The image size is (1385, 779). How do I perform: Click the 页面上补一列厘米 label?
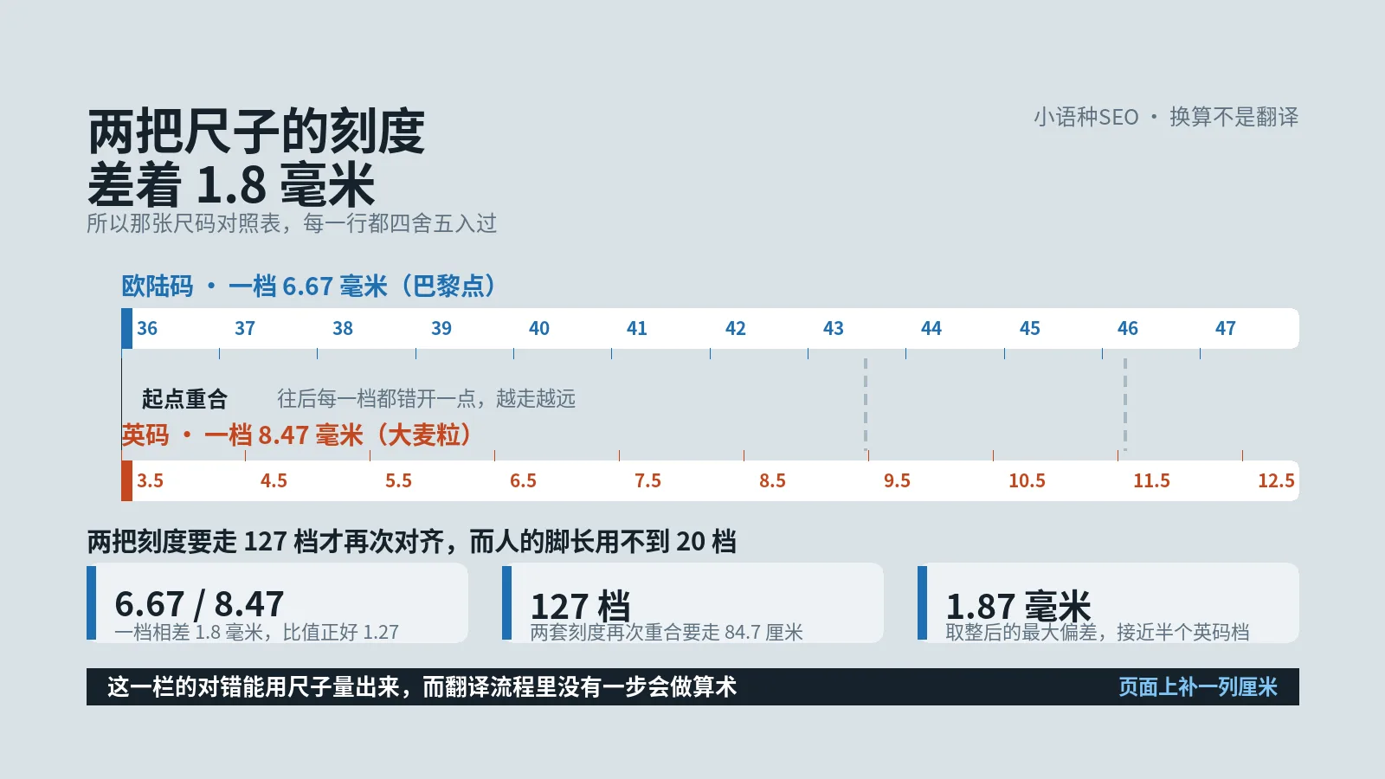(1198, 687)
